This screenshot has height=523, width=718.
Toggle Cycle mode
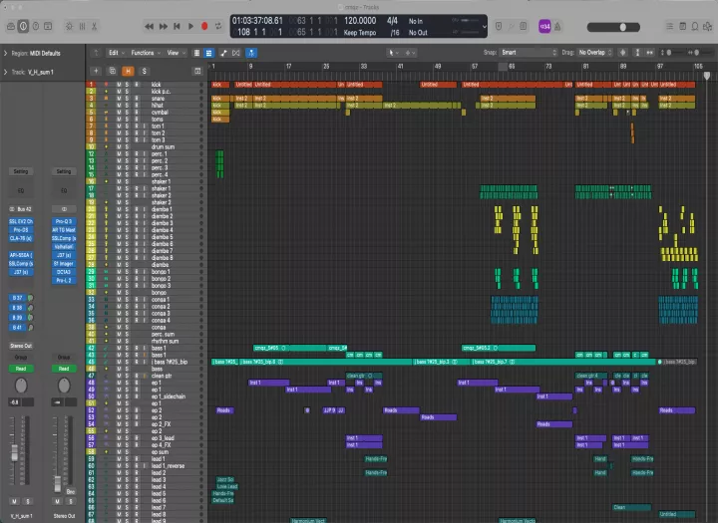tap(218, 27)
